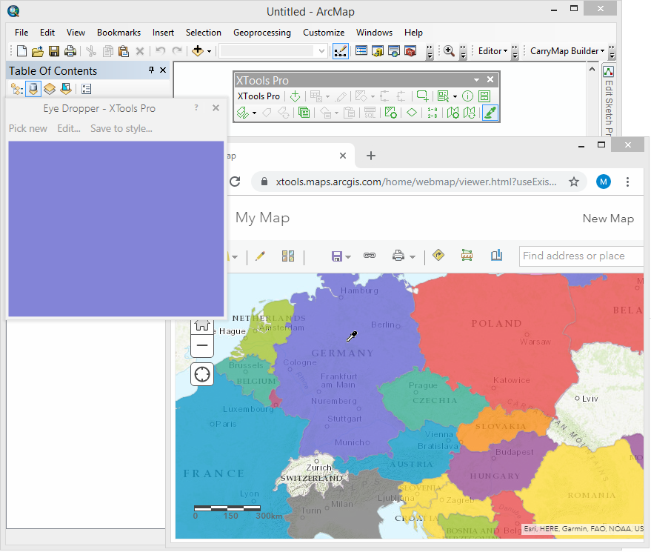Open XTools Pro toolbar options arrow
The width and height of the screenshot is (651, 552).
[477, 80]
